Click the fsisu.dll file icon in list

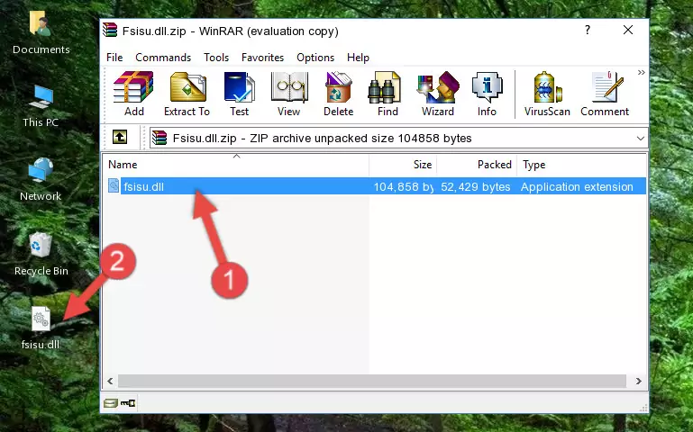114,185
